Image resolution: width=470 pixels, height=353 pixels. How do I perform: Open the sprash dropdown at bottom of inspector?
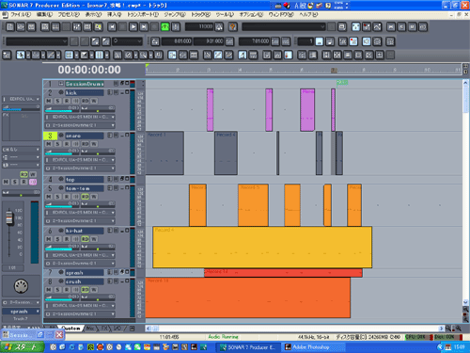click(x=21, y=312)
